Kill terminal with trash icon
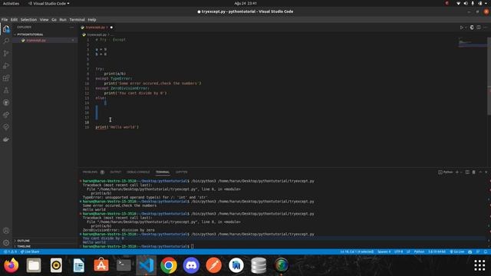Screen dimensions: 491x276 point(474,172)
